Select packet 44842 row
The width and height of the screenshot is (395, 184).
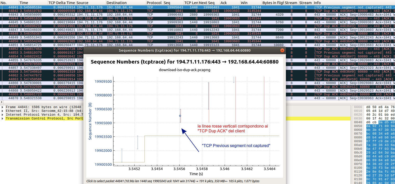coord(197,11)
